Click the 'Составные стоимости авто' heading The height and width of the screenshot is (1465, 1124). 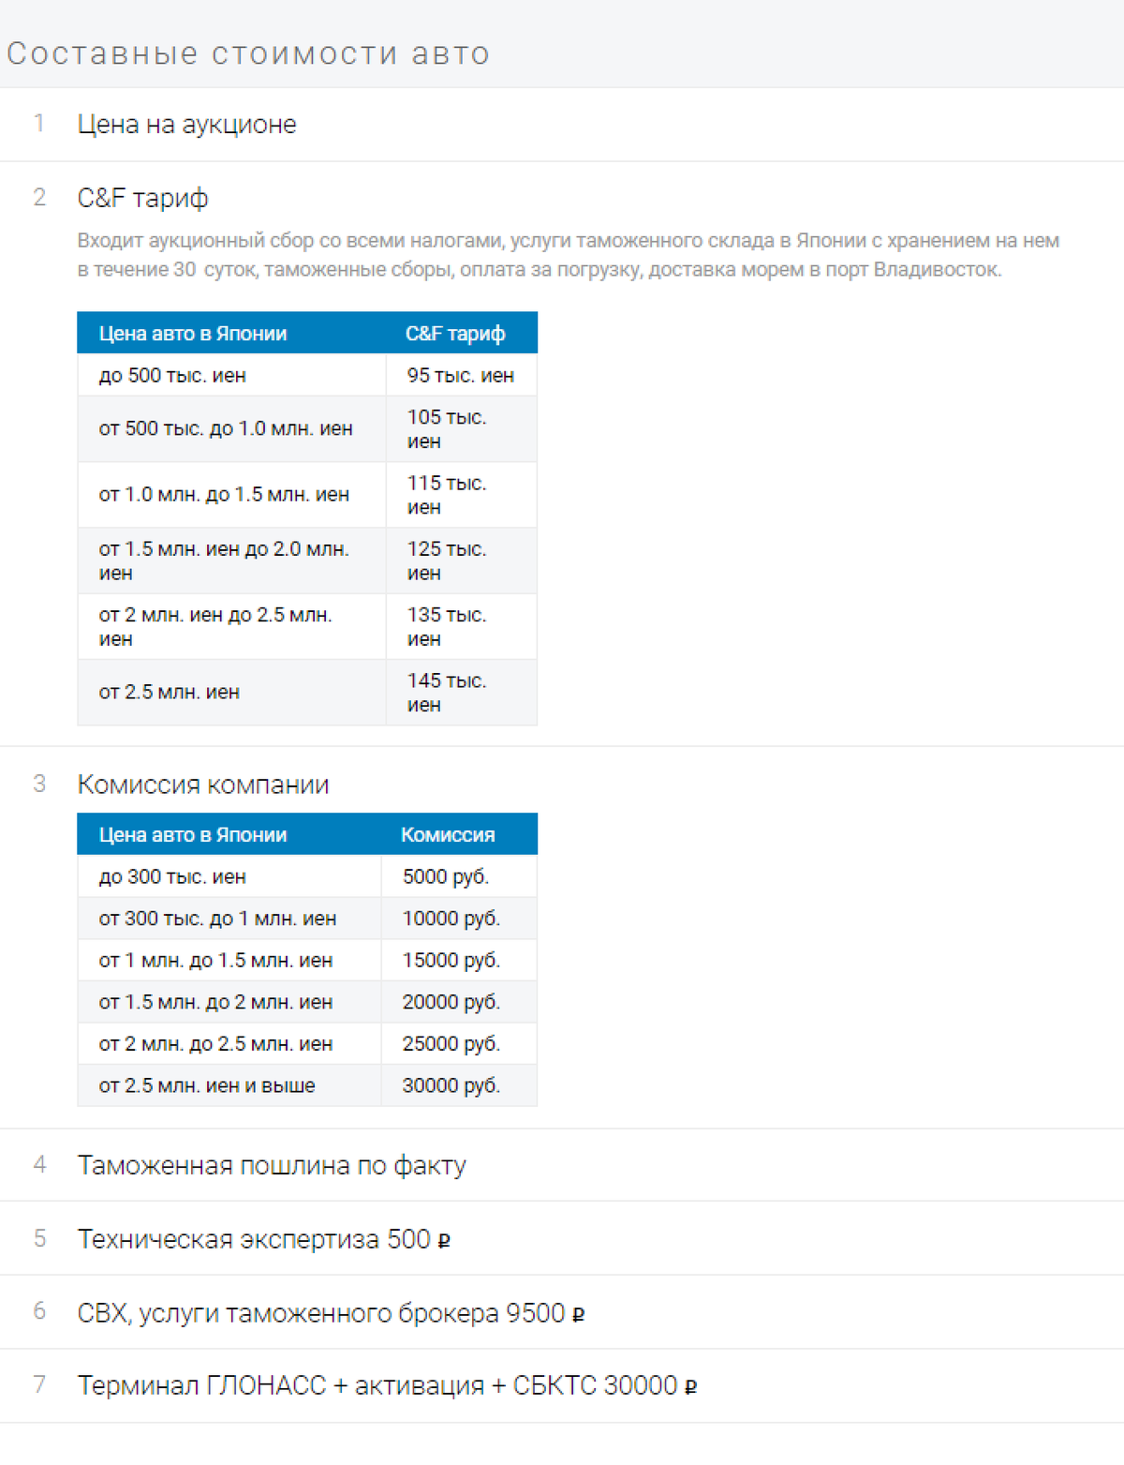(248, 53)
